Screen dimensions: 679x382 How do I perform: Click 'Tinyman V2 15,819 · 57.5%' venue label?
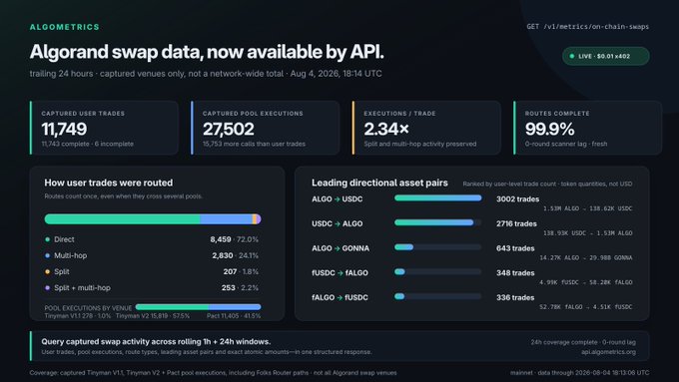(153, 316)
